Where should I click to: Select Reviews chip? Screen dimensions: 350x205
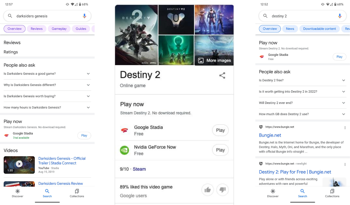[x=37, y=29]
